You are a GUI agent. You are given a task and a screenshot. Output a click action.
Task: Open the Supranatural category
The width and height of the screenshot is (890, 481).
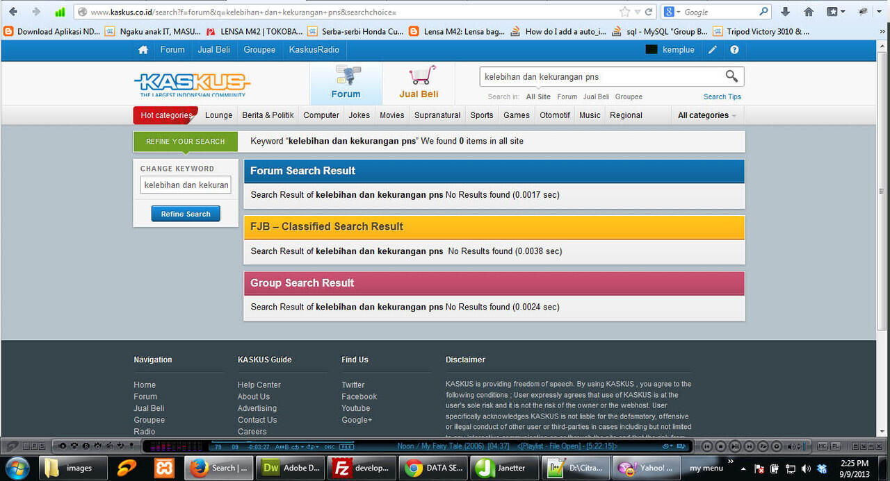[x=437, y=115]
